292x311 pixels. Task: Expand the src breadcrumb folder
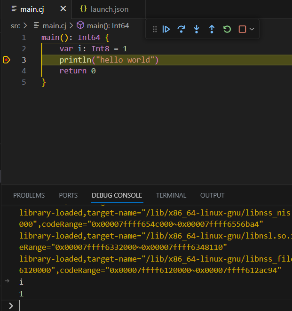click(x=16, y=26)
